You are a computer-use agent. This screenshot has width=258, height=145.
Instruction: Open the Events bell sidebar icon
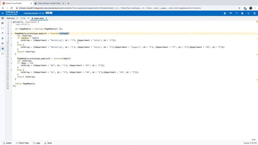tap(2, 38)
